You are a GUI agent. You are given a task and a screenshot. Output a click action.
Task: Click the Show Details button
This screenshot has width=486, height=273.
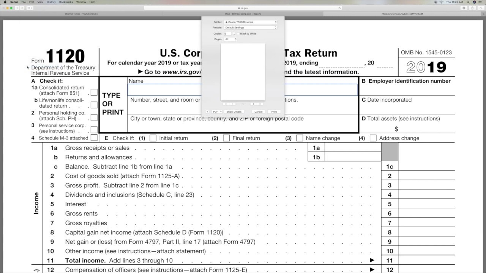click(234, 112)
